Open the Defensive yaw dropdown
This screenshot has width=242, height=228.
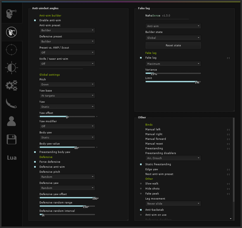pos(67,188)
